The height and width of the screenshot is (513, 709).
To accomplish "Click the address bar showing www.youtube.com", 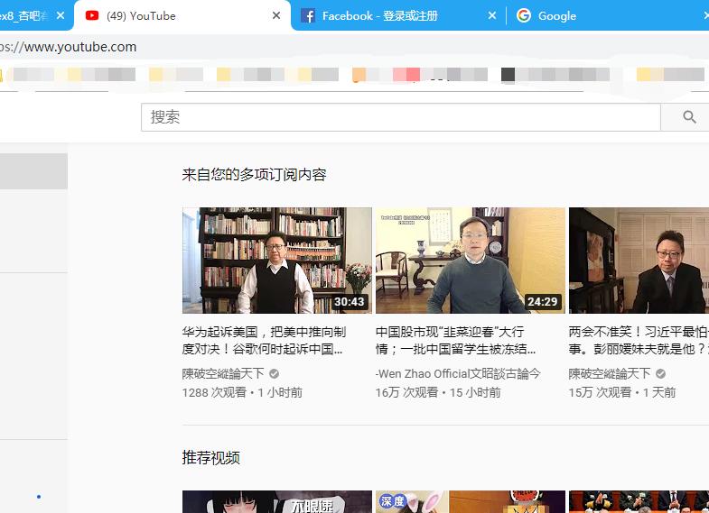I will click(354, 47).
